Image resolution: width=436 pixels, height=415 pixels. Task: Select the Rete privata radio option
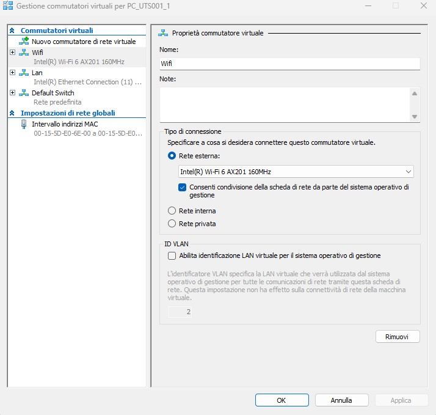(x=172, y=224)
